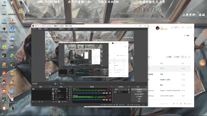Toggle 工作室模式 studio mode button
The width and height of the screenshot is (207, 116).
(x=139, y=96)
